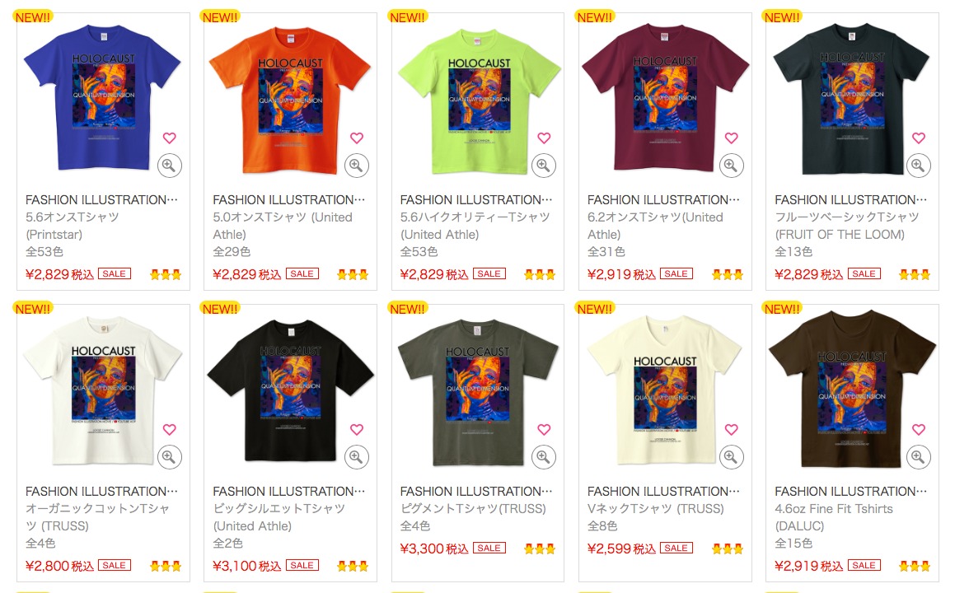Click star rating on the FRUIT OF THE LOOM shirt

point(915,274)
